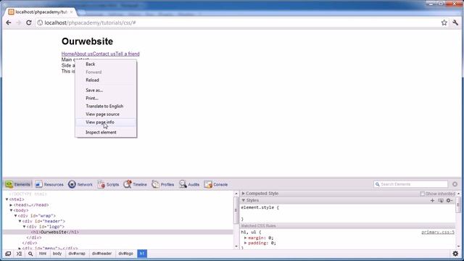Add a new style rule with plus icon
The width and height of the screenshot is (464, 261).
click(432, 200)
